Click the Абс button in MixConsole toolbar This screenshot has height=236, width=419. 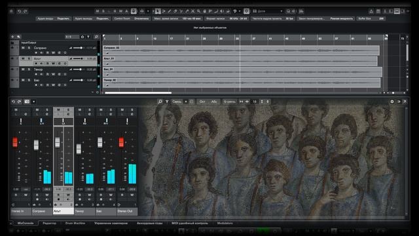click(x=214, y=102)
